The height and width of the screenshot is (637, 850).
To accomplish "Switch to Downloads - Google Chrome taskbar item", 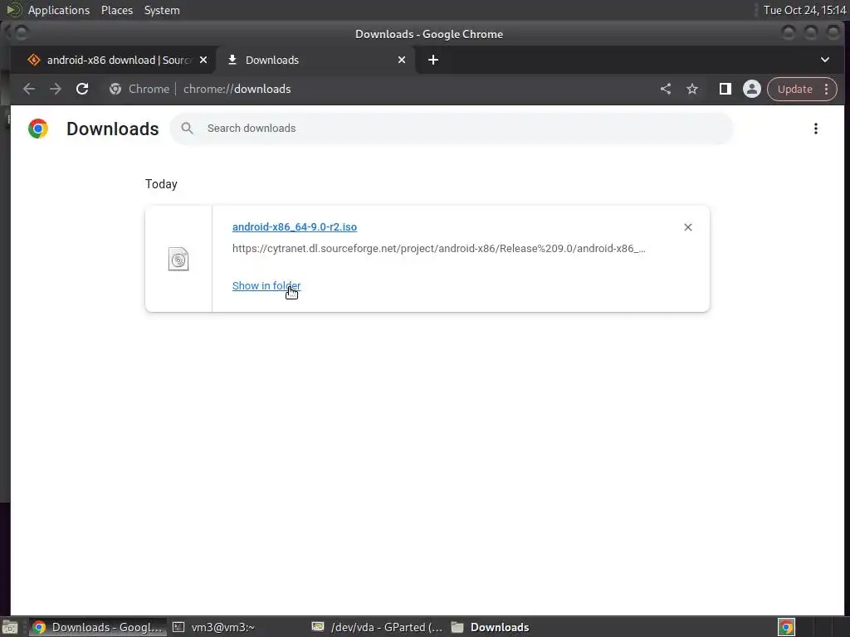I will coord(98,627).
